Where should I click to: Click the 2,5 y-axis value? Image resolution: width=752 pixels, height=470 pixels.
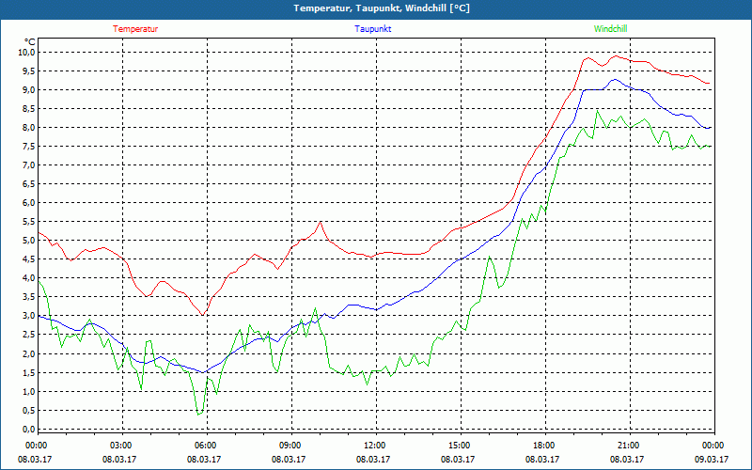coord(29,335)
